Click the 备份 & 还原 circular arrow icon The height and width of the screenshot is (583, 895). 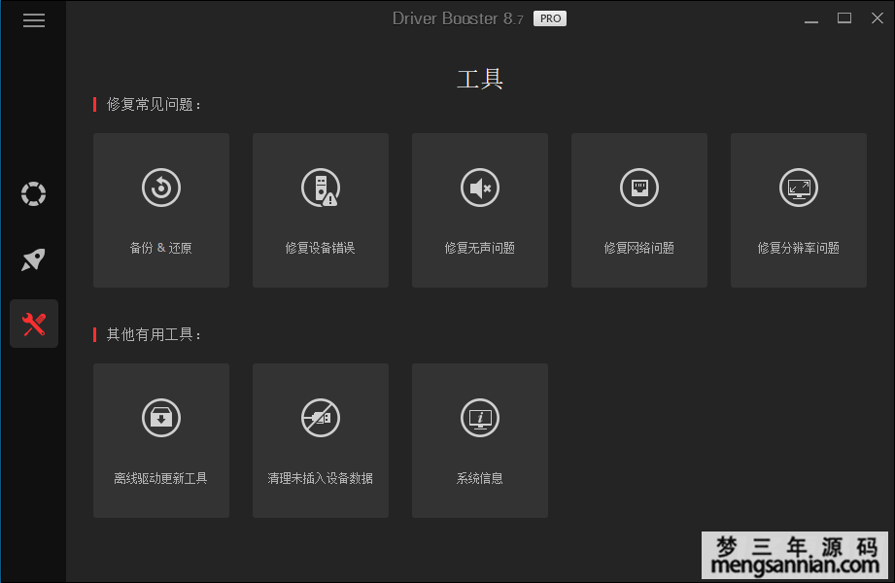click(x=161, y=188)
